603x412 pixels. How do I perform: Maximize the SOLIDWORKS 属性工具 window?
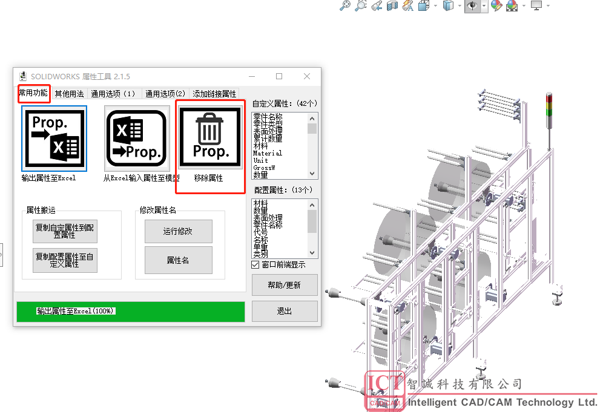(279, 76)
